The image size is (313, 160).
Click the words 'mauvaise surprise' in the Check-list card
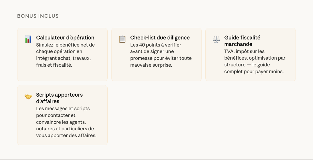point(151,65)
